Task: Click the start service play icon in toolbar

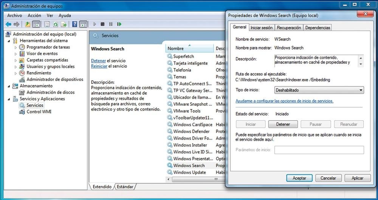Action: 94,24
